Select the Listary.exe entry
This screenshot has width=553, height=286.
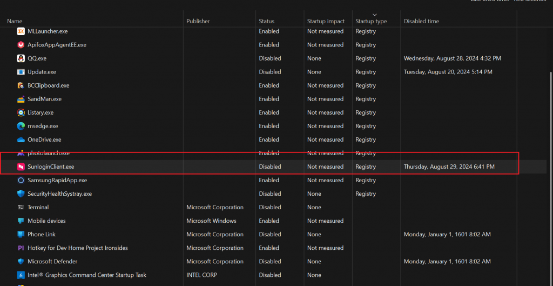[x=41, y=112]
